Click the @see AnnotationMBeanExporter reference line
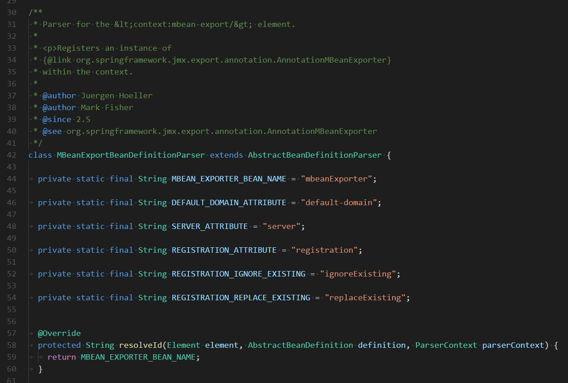The image size is (568, 383). (x=210, y=131)
